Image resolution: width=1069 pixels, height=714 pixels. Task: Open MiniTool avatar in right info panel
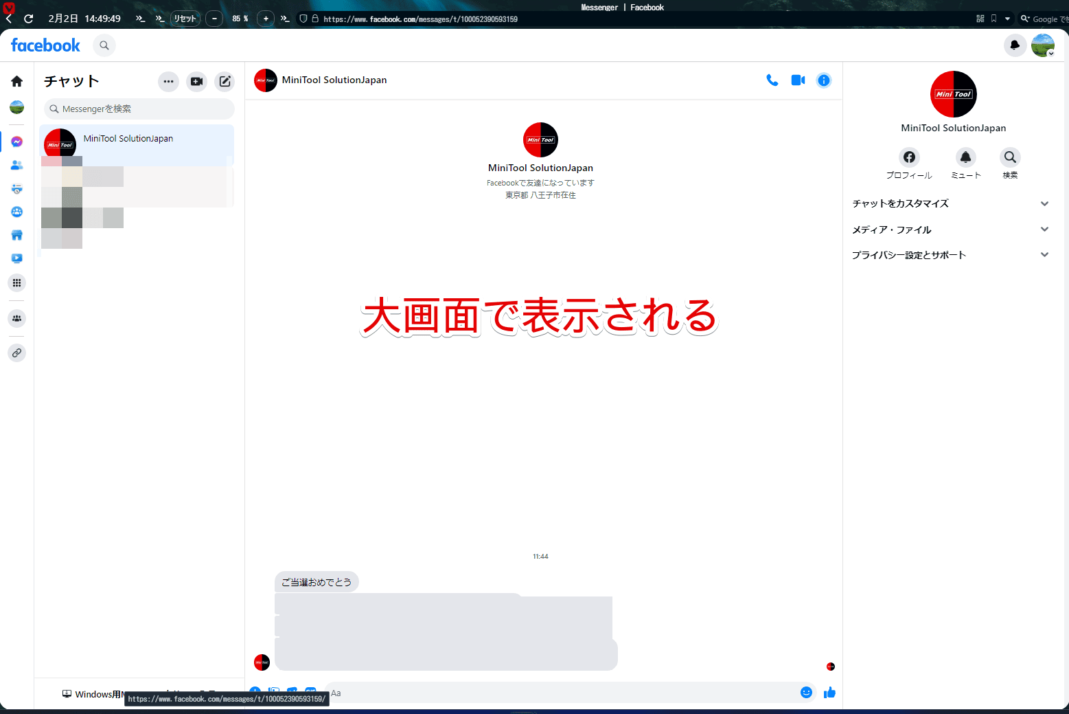pos(954,94)
